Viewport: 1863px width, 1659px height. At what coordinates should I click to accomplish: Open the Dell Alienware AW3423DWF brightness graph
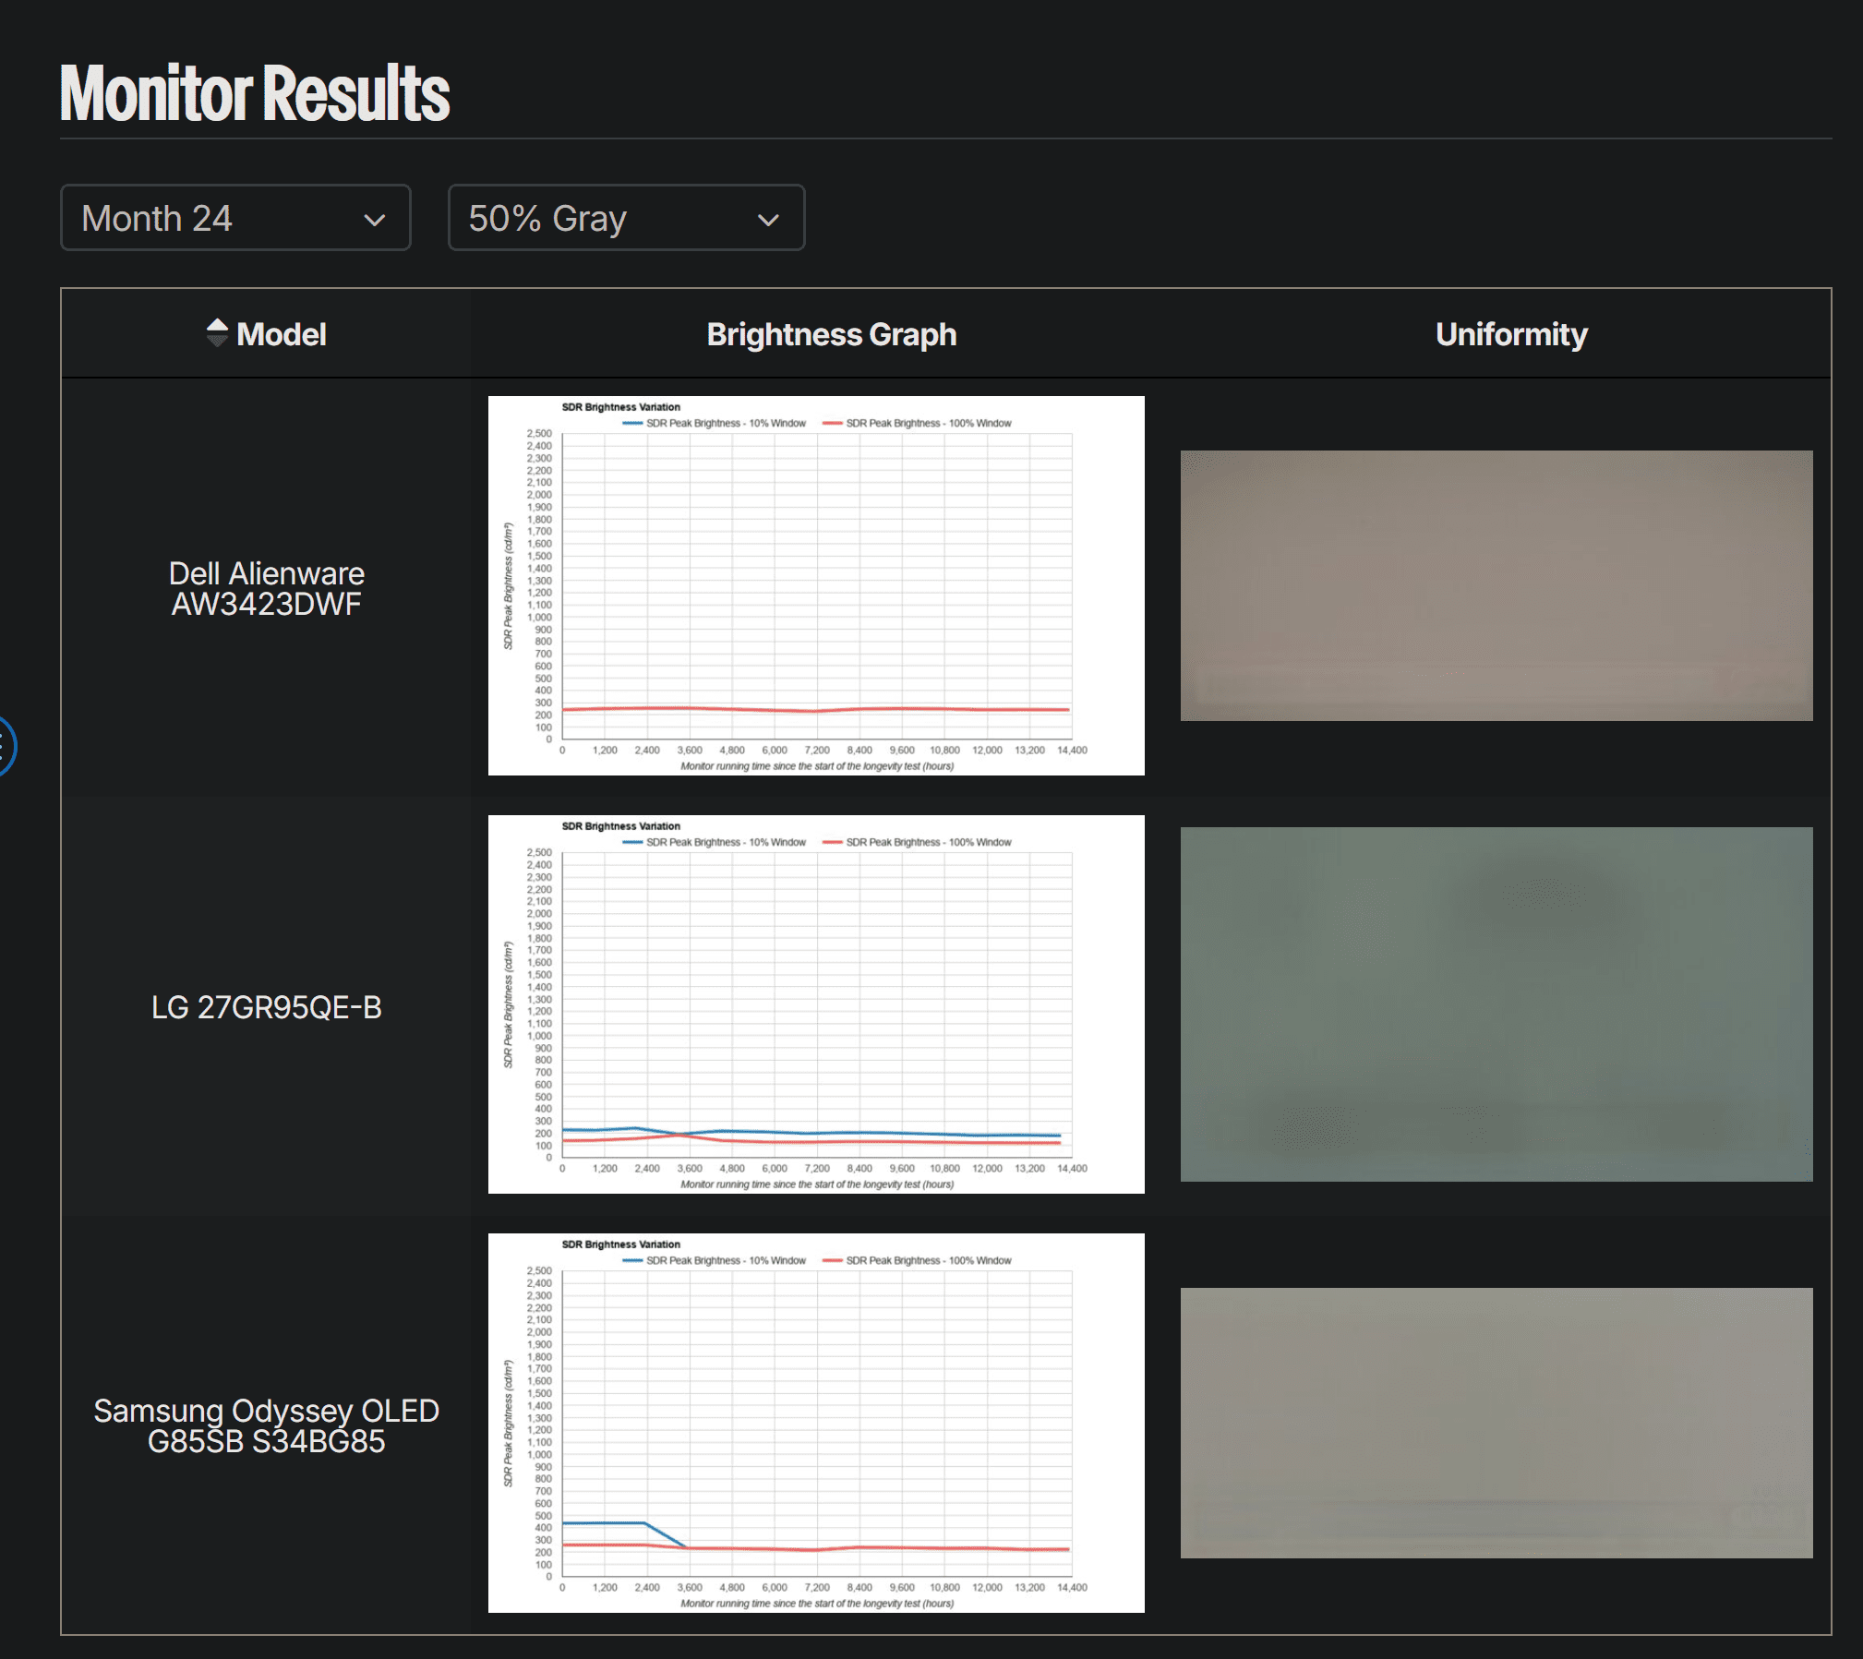click(815, 585)
